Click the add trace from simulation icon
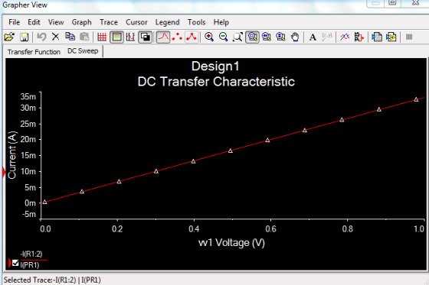This screenshot has width=429, height=285. tap(359, 37)
